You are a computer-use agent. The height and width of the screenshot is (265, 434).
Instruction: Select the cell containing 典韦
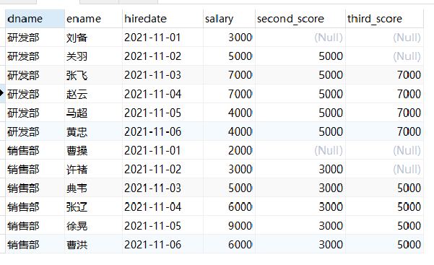93,188
